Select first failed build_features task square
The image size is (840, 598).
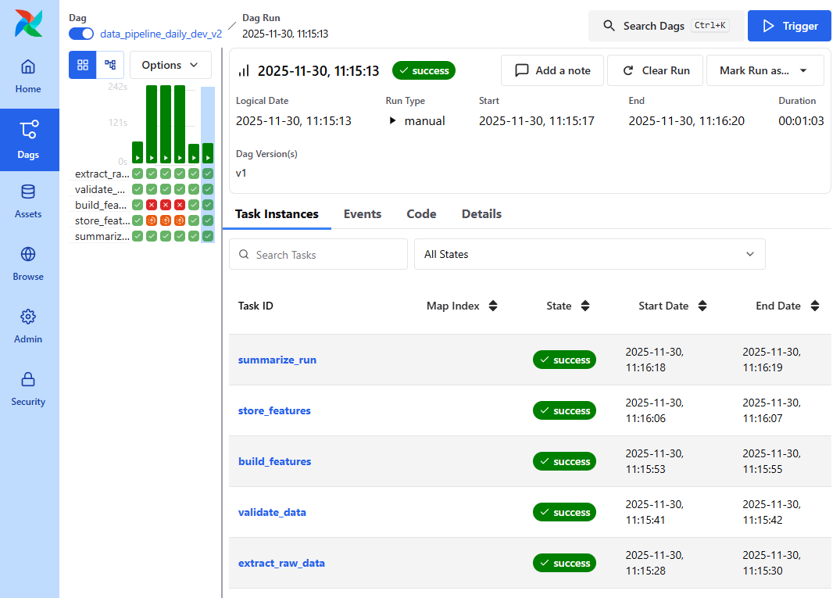pos(152,205)
